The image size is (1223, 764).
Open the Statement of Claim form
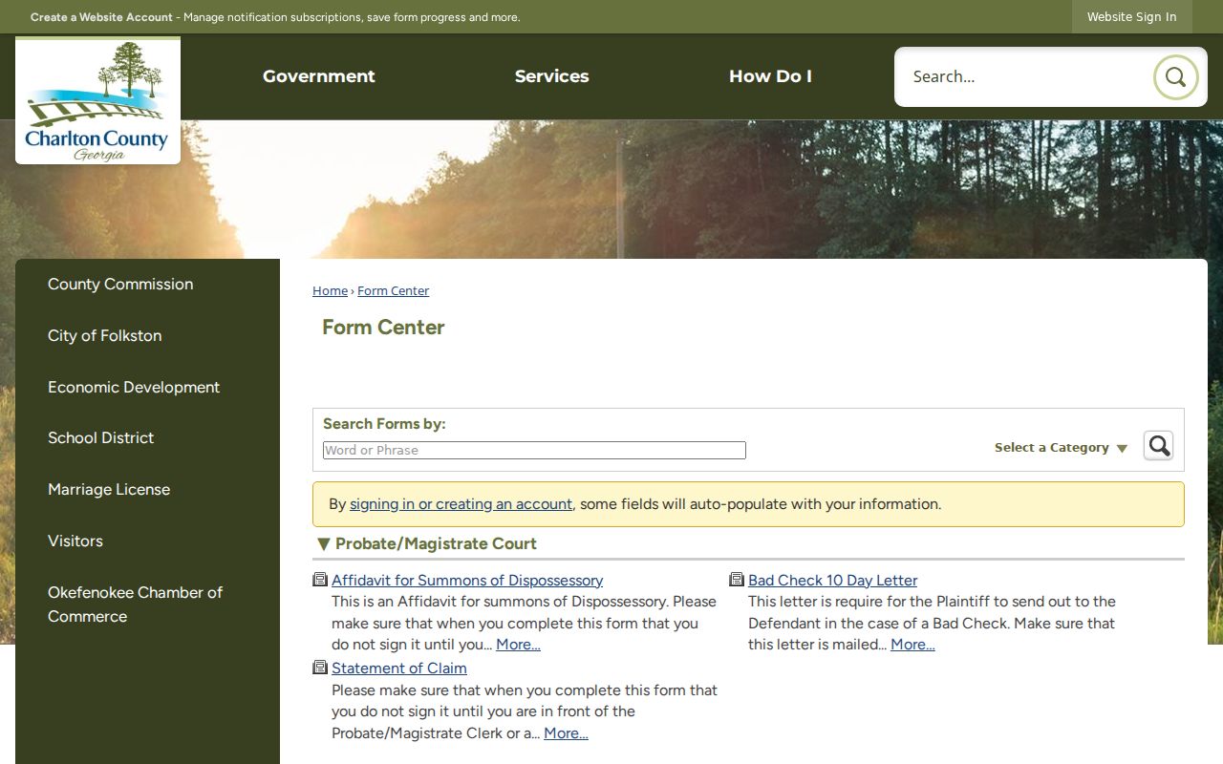click(x=399, y=668)
